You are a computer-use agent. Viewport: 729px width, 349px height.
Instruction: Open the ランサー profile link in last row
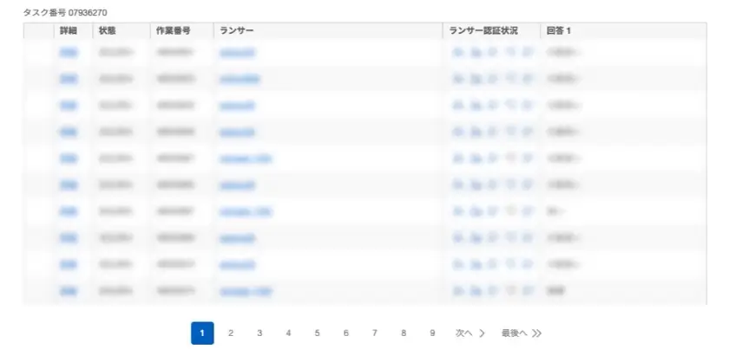coord(246,291)
